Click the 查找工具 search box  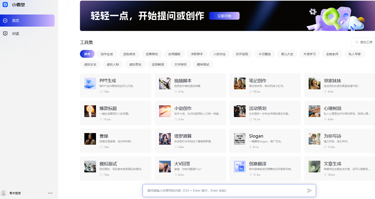click(x=364, y=42)
